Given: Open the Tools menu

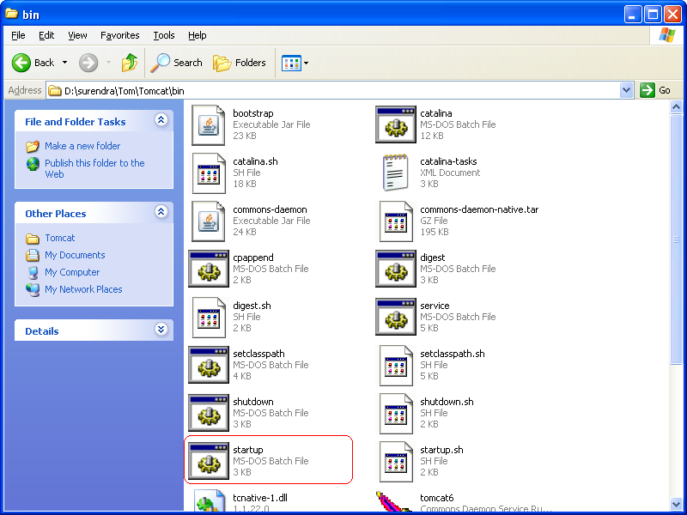Looking at the screenshot, I should tap(164, 35).
